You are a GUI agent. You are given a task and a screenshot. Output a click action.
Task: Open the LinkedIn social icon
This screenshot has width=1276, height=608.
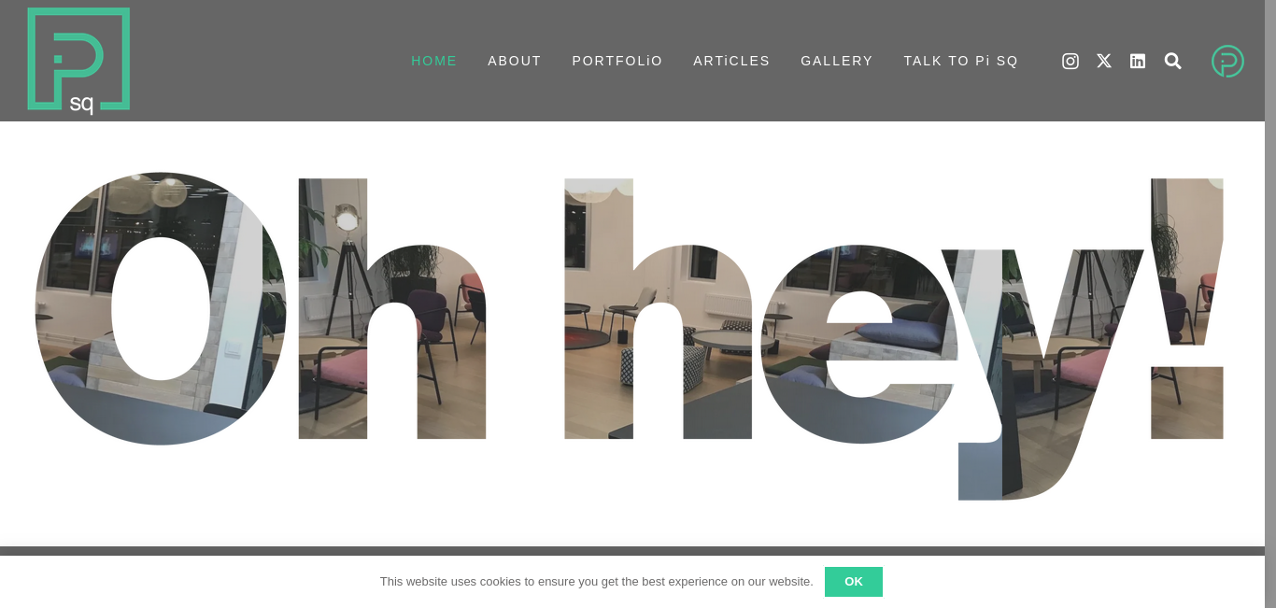(x=1138, y=61)
